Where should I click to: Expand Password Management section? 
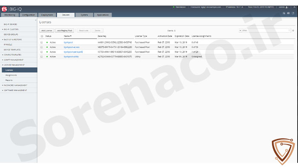pos(15,85)
